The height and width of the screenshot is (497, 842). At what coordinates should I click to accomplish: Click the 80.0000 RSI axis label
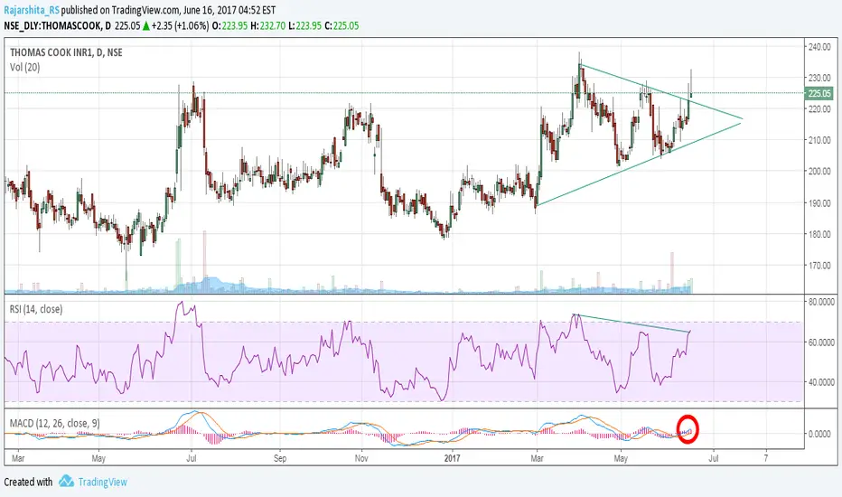(821, 302)
